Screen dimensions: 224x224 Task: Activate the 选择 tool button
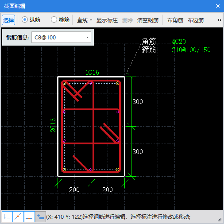[8, 20]
